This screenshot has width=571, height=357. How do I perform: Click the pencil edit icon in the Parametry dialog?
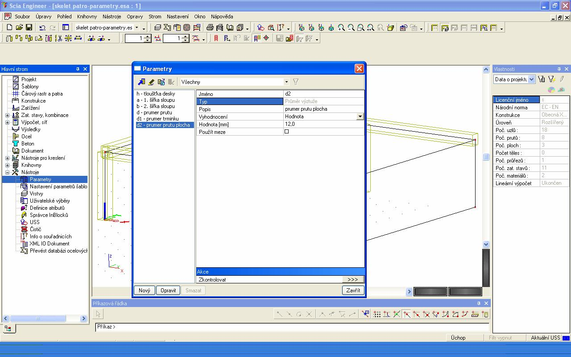pos(151,82)
